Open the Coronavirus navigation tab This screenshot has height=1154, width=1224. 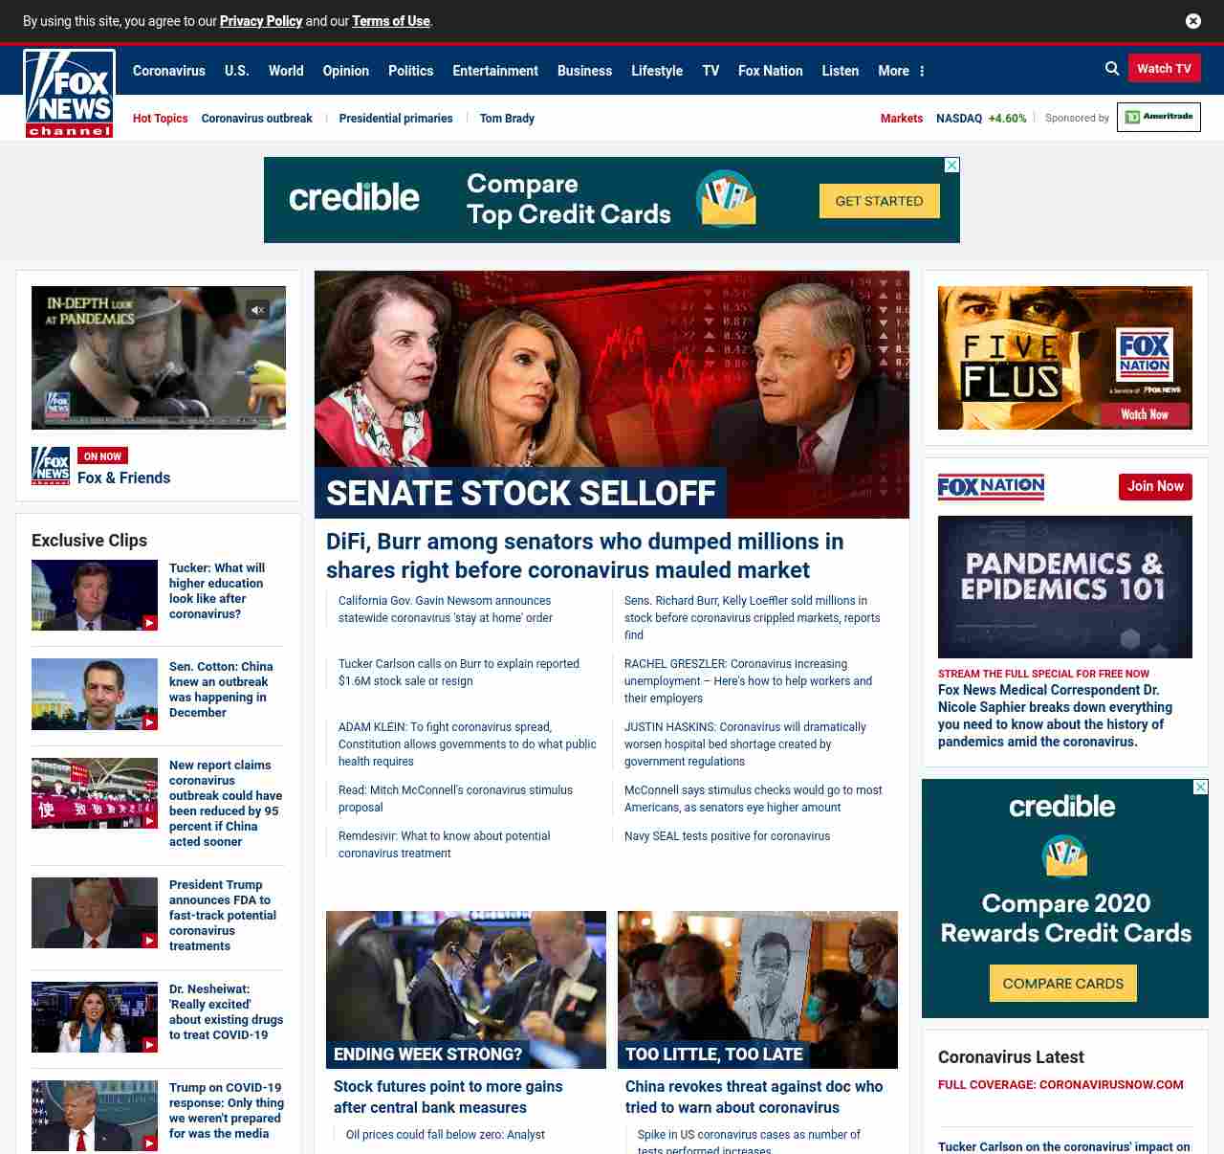click(x=168, y=71)
